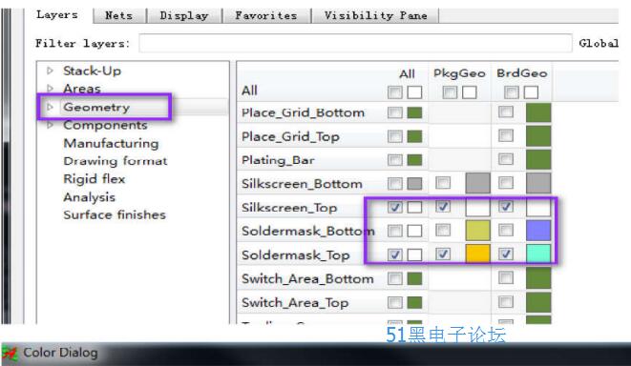Toggle the All row PkgGeo checkbox
The height and width of the screenshot is (366, 631).
(x=450, y=92)
